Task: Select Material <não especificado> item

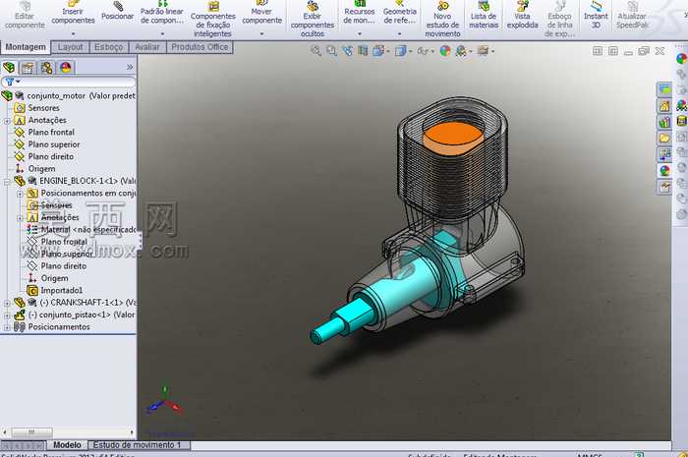Action: click(82, 229)
